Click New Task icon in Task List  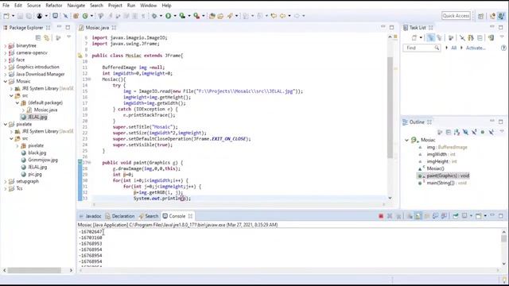click(414, 38)
